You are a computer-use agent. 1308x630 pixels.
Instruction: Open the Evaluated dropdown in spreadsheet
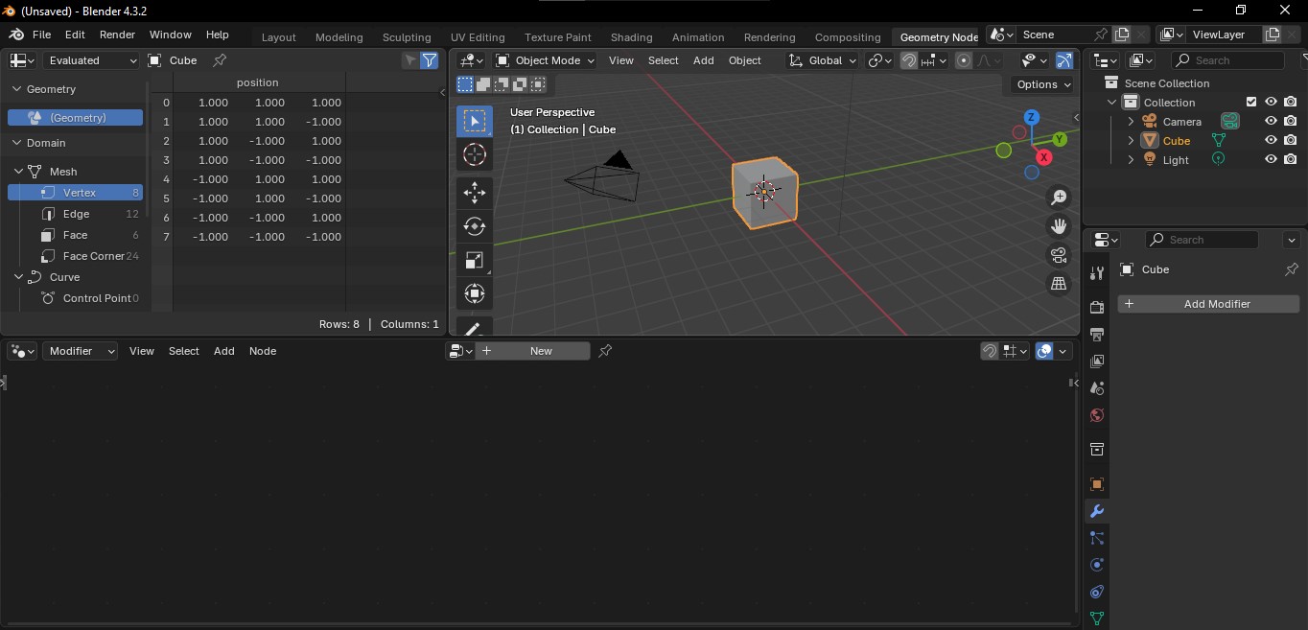tap(92, 60)
